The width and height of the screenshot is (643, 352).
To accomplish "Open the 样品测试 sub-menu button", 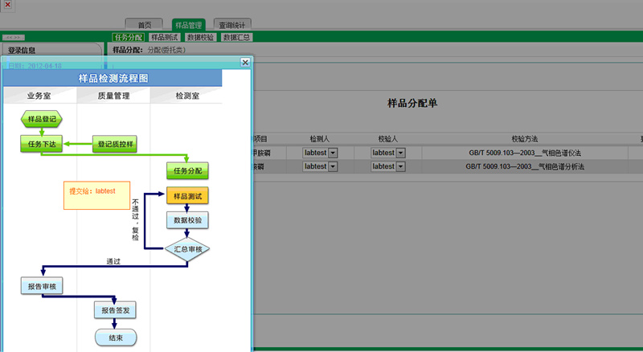I will (164, 37).
